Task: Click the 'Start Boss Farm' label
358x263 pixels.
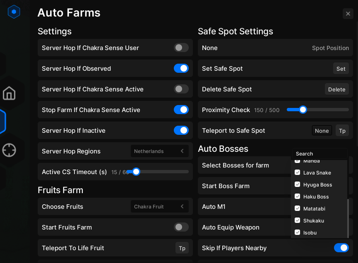Action: [226, 186]
